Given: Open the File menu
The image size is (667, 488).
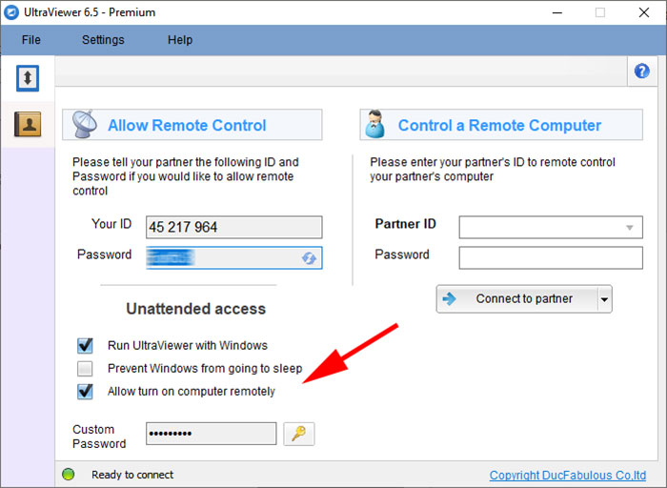Looking at the screenshot, I should click(31, 40).
